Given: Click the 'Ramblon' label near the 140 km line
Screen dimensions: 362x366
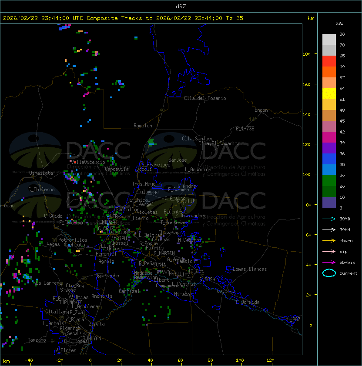Looking at the screenshot, I should [x=143, y=126].
